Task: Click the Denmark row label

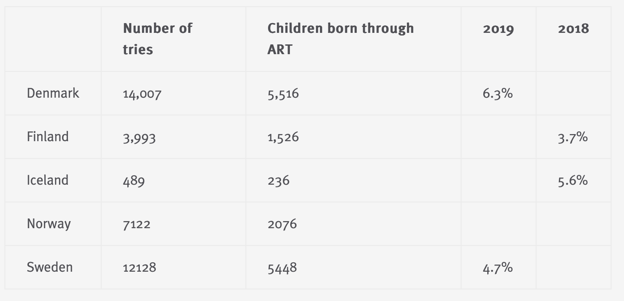Action: [53, 93]
